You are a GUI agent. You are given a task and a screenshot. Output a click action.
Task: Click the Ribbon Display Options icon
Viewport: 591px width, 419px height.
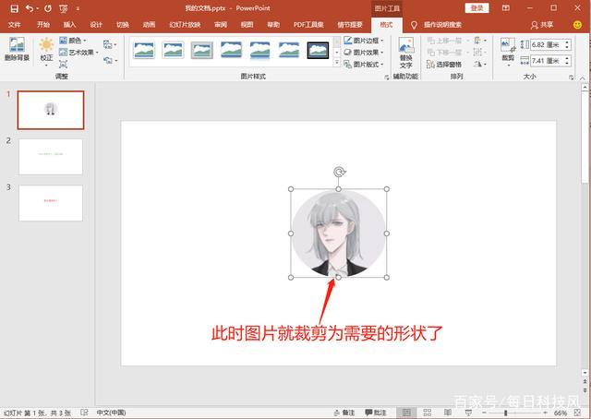coord(506,8)
